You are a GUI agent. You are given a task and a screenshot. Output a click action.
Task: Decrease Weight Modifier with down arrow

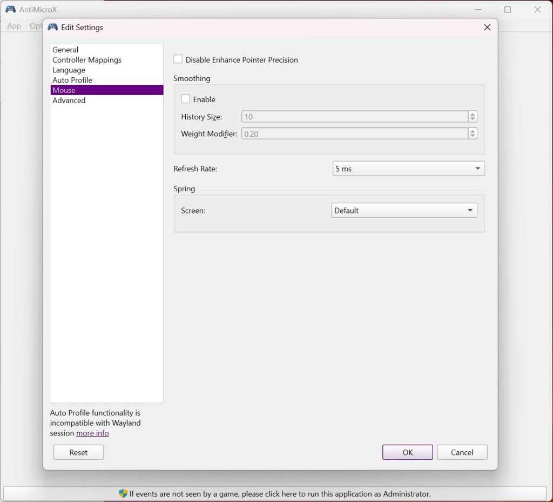coord(473,136)
